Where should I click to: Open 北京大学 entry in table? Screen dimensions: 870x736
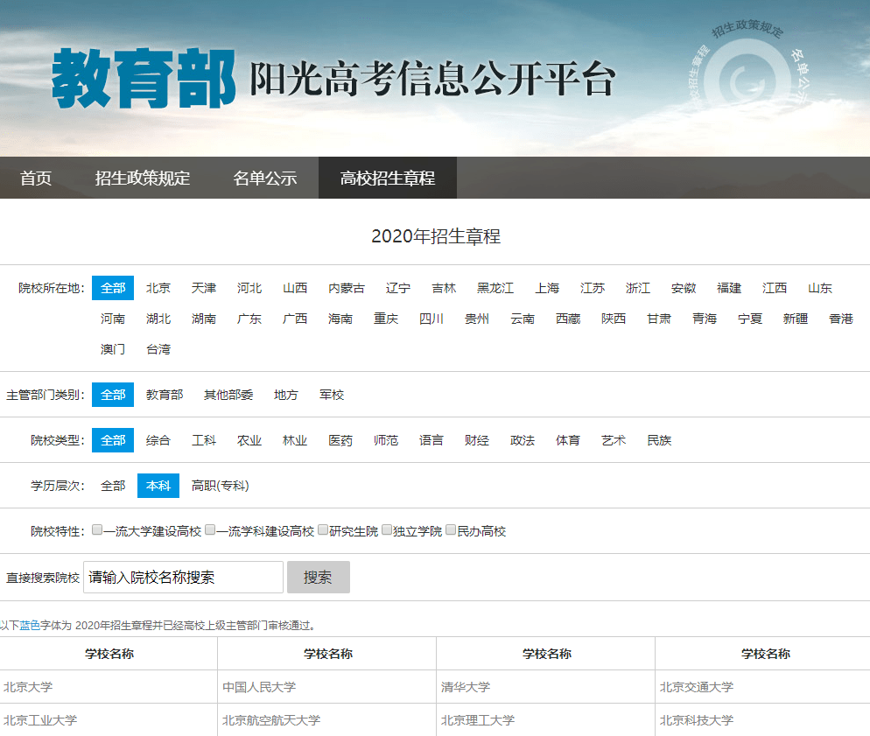coord(28,687)
